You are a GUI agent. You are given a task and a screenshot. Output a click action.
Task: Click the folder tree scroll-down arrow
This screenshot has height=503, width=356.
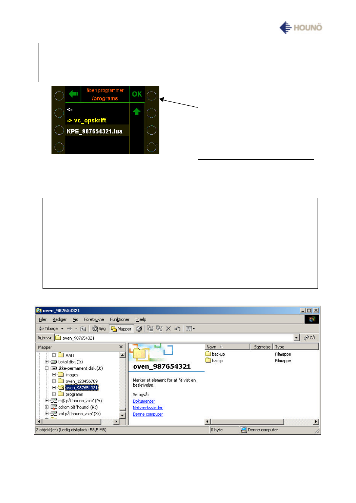click(x=122, y=415)
